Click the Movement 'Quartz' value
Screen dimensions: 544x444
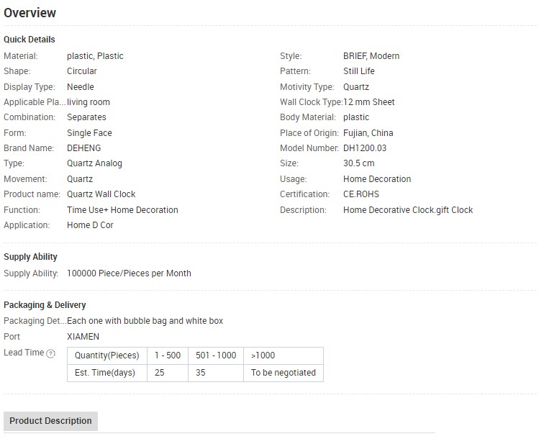80,179
